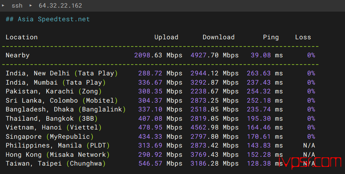Select the Nearby result row label

18,55
